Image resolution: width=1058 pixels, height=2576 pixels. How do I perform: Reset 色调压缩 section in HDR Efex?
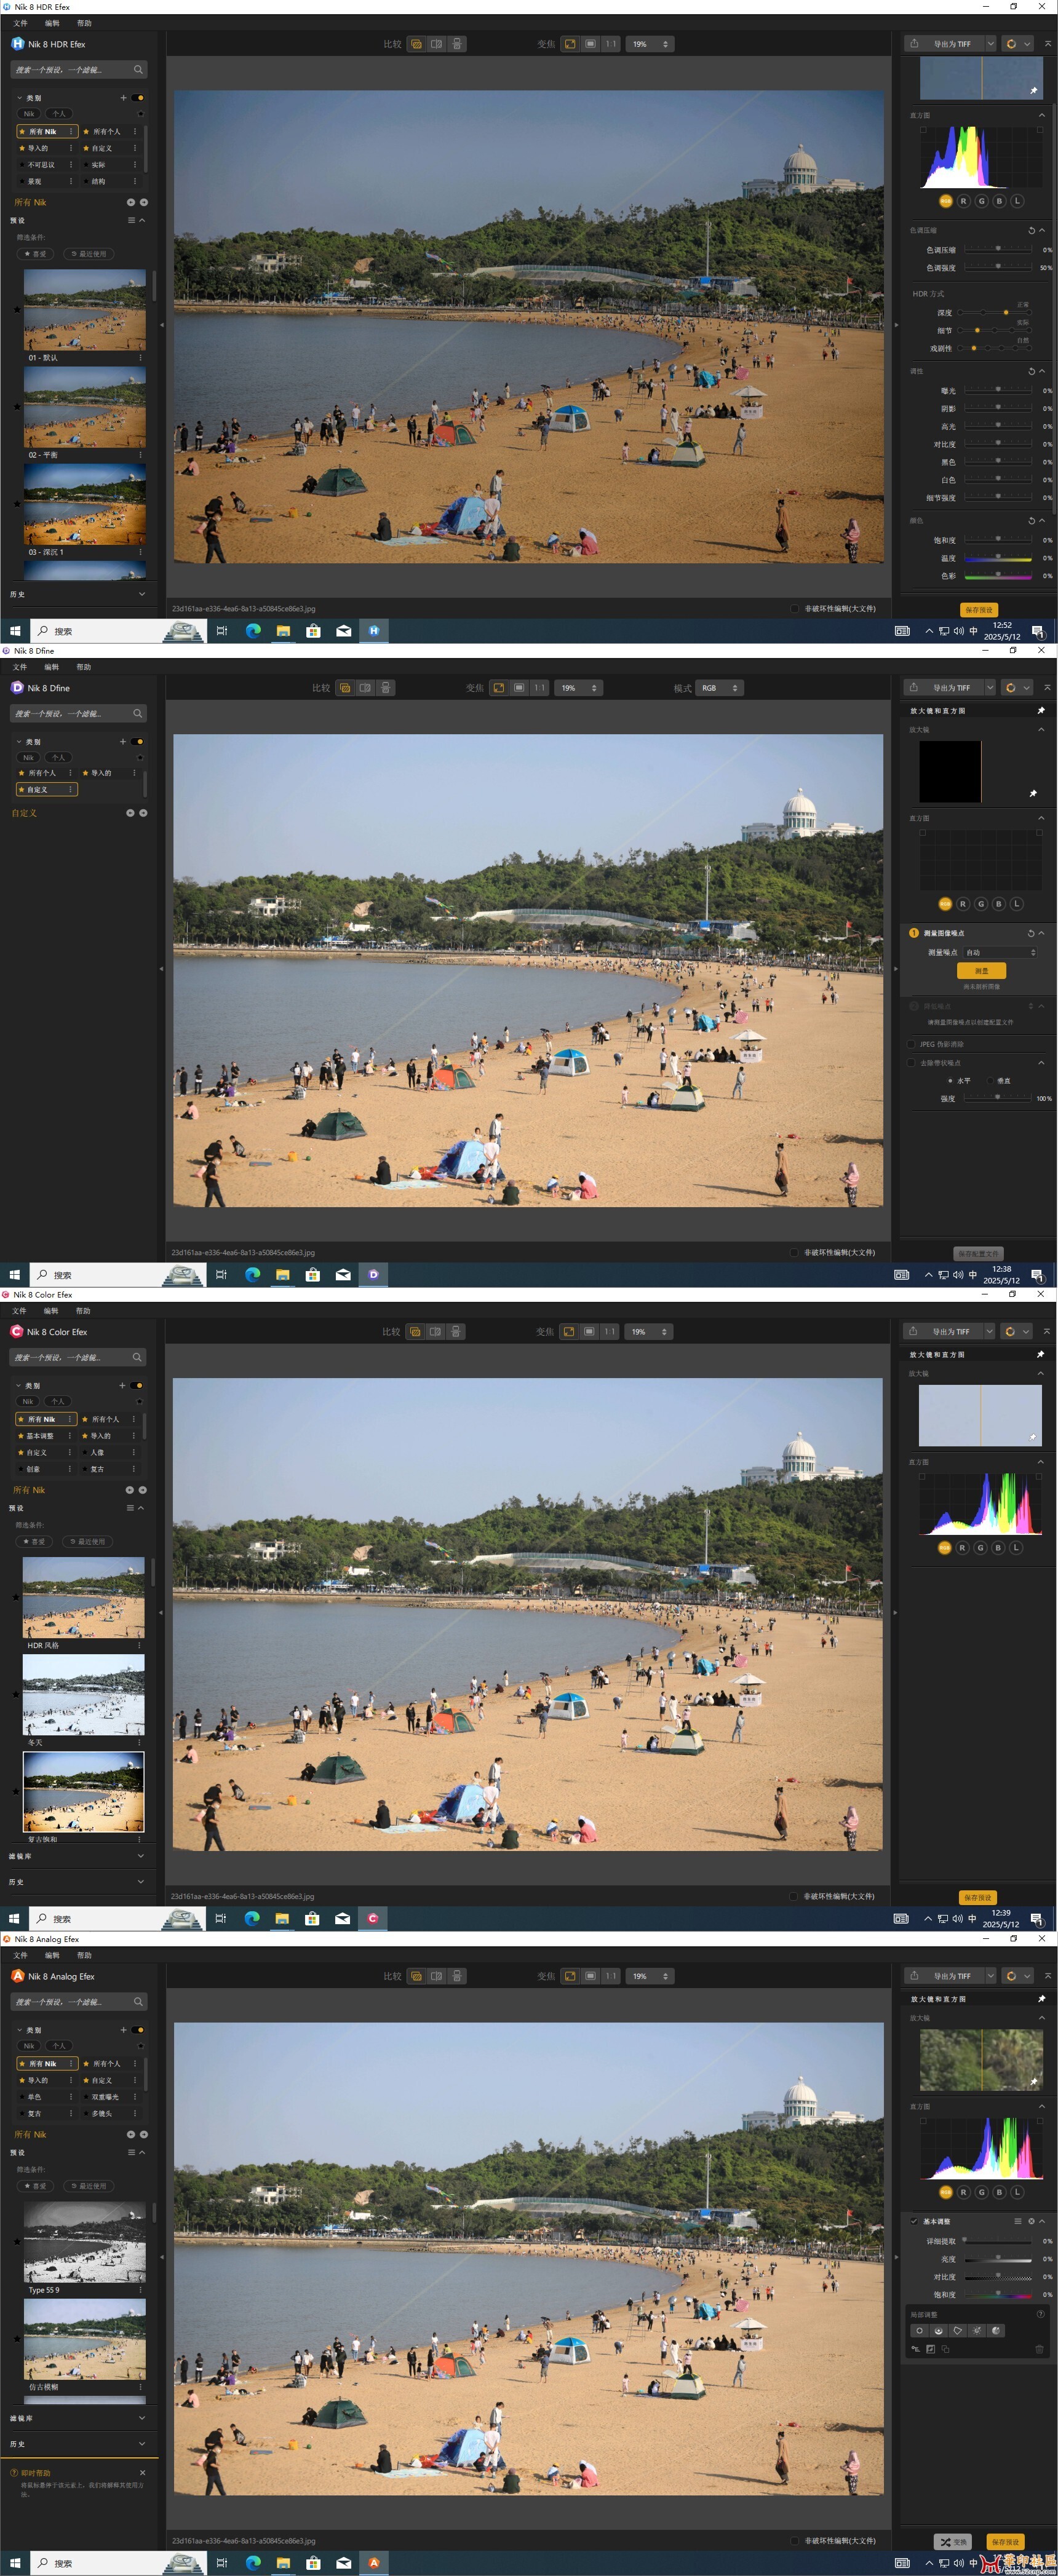pos(1031,230)
